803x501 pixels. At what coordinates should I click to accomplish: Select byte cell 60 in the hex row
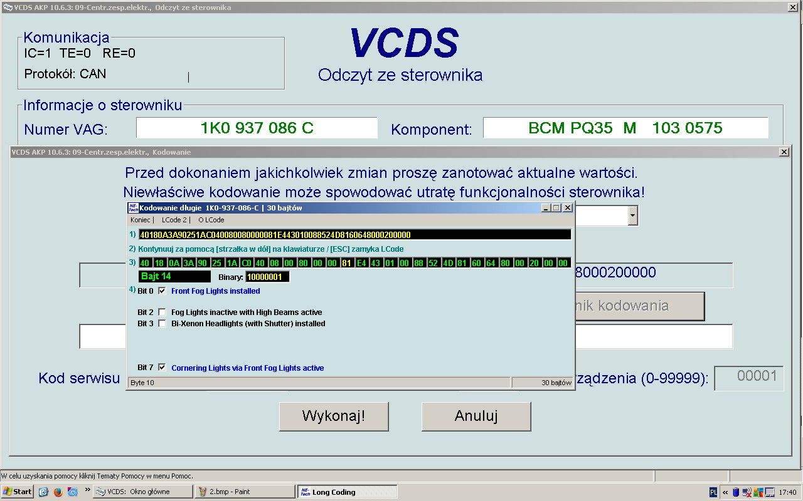(476, 263)
